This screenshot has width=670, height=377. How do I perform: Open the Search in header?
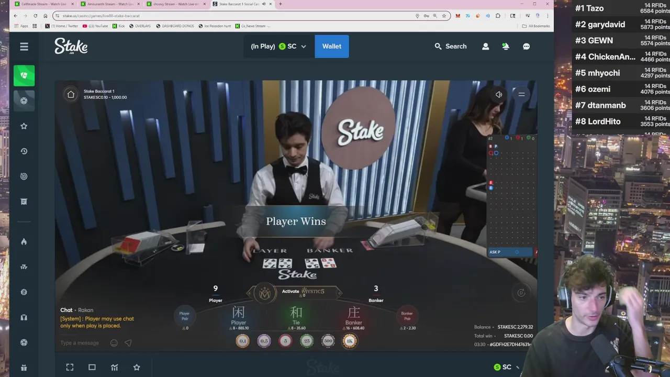[450, 46]
